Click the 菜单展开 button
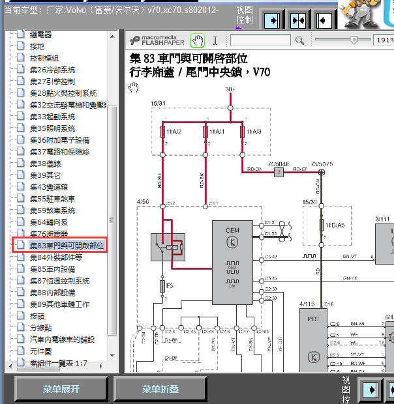The image size is (394, 404). coord(61,389)
